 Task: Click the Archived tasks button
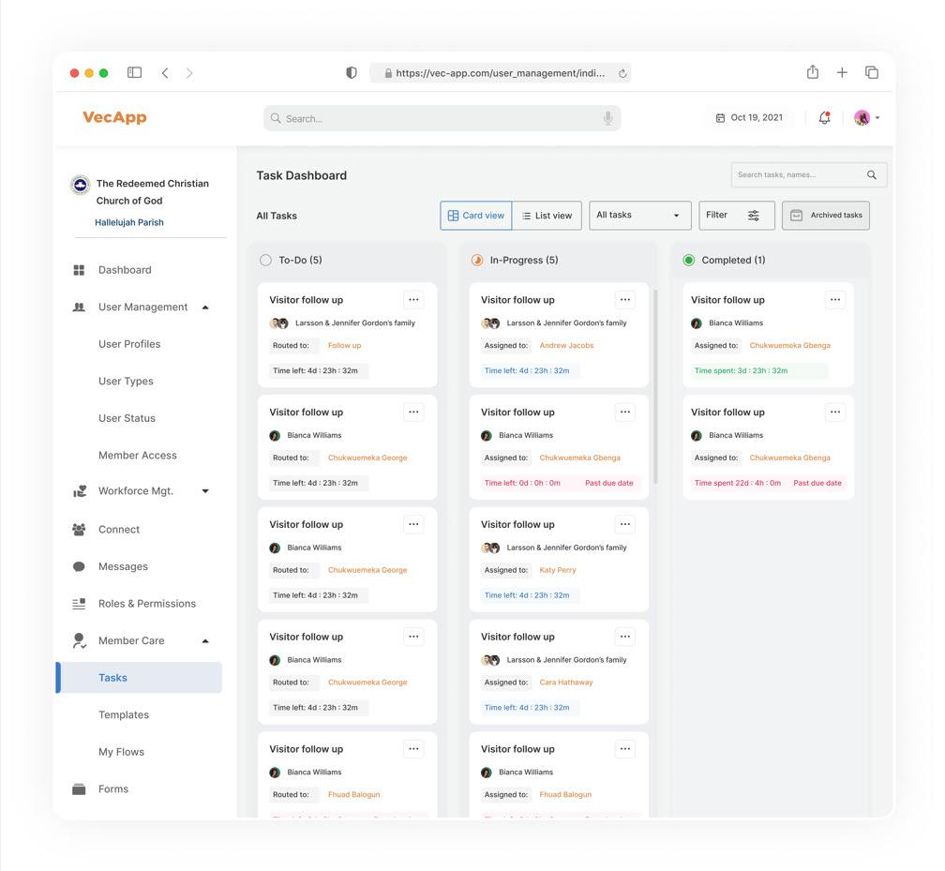point(826,216)
